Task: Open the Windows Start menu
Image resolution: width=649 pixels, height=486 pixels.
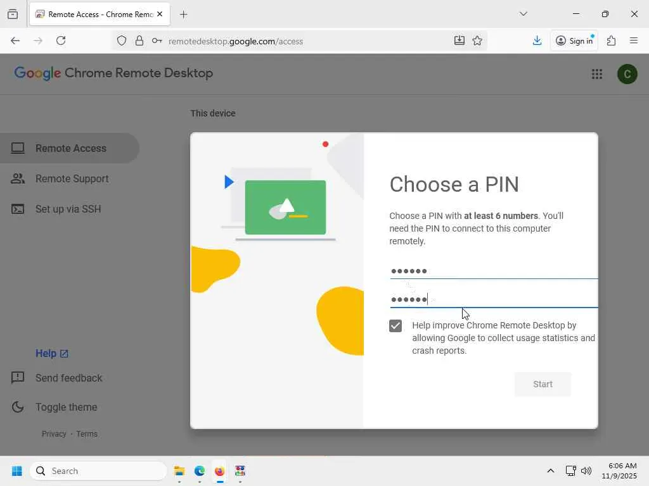Action: coord(17,471)
